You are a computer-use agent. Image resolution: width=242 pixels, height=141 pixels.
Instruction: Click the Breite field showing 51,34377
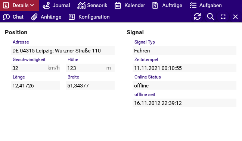point(90,85)
